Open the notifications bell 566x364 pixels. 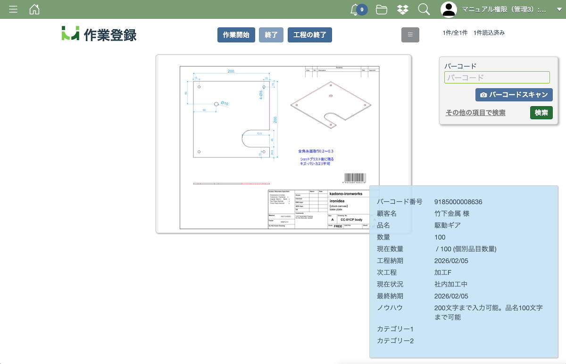click(355, 9)
